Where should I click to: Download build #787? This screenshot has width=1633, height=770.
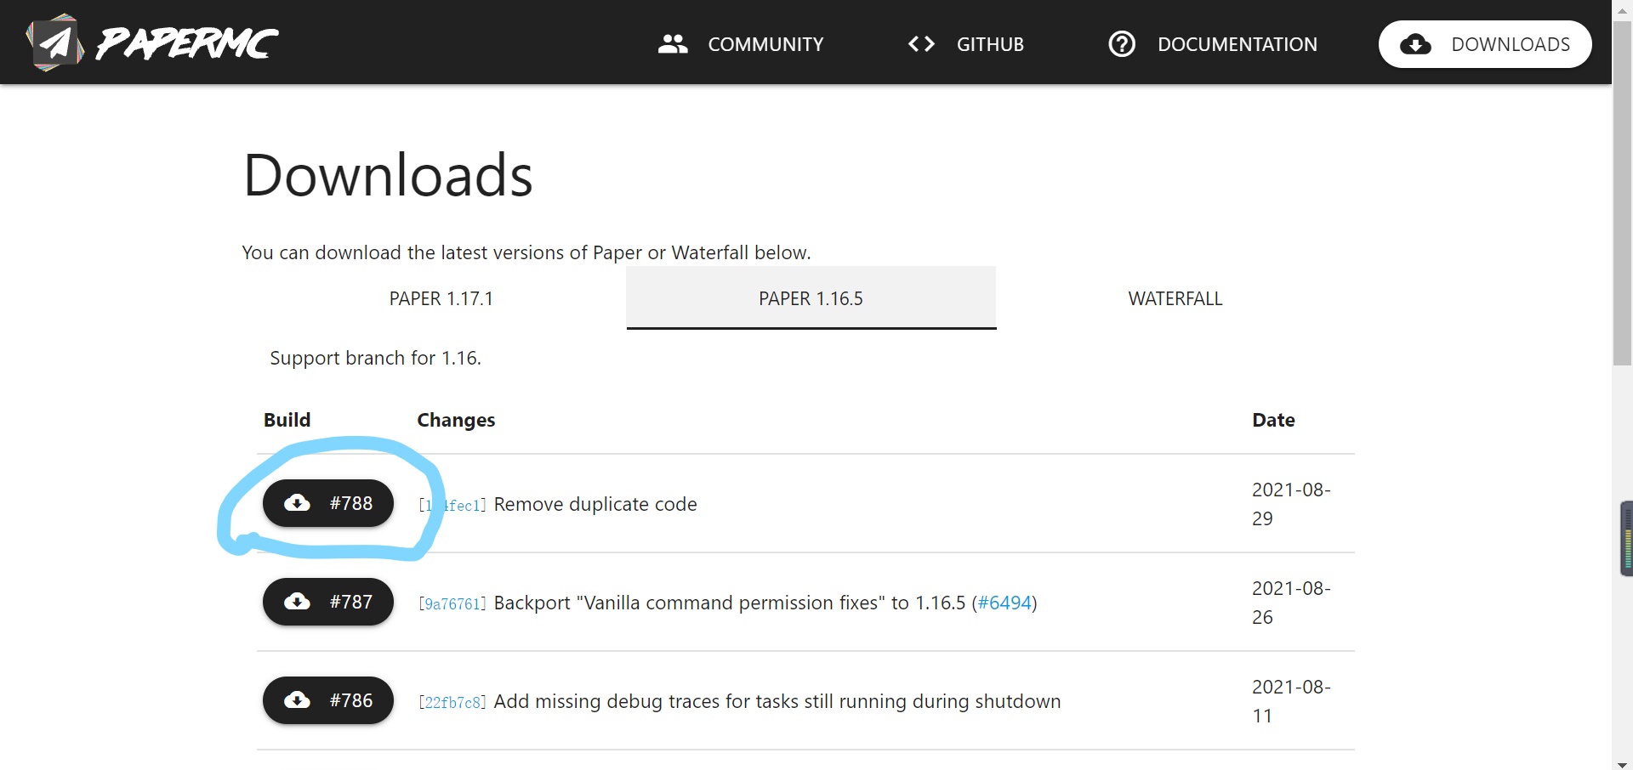tap(328, 602)
